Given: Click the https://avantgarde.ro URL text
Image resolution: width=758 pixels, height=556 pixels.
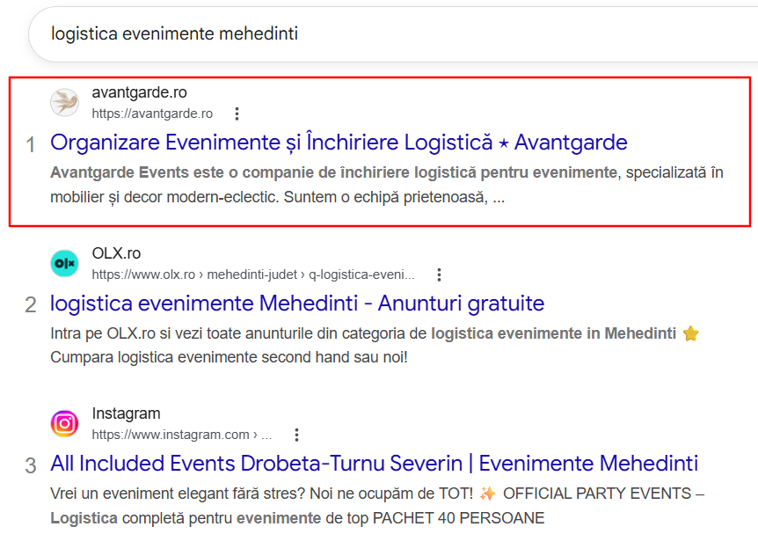Looking at the screenshot, I should (x=152, y=113).
